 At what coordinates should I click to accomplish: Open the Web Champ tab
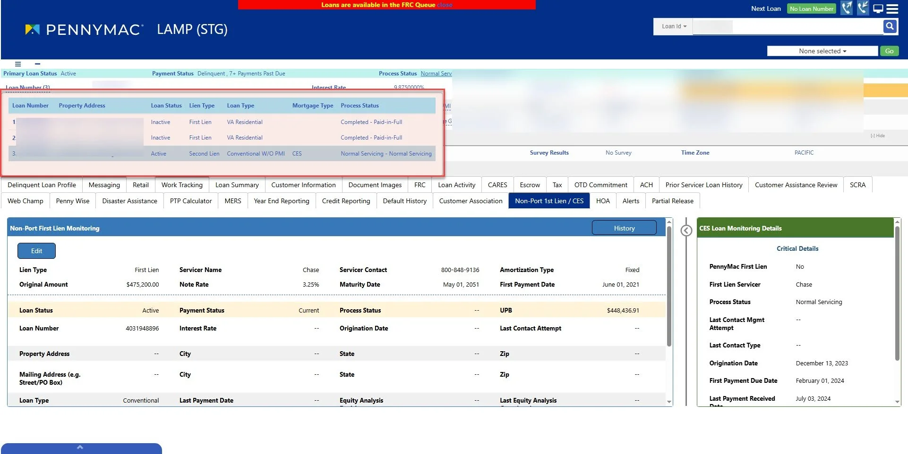coord(26,201)
